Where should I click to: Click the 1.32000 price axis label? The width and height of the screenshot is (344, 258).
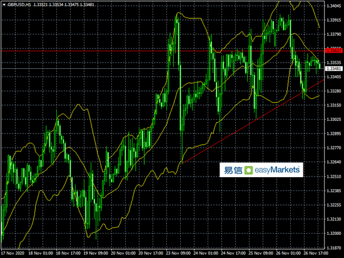(x=334, y=233)
